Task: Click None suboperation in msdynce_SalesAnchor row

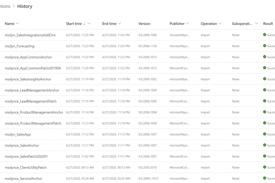Action: (x=236, y=145)
